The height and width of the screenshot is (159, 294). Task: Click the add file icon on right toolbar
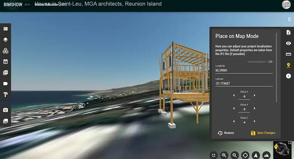(x=288, y=32)
